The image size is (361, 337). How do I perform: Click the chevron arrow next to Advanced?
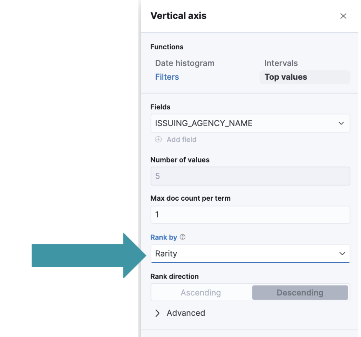coord(157,313)
